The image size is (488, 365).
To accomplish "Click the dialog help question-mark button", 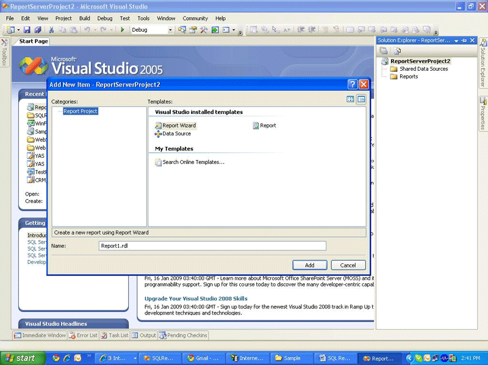I will pyautogui.click(x=352, y=85).
